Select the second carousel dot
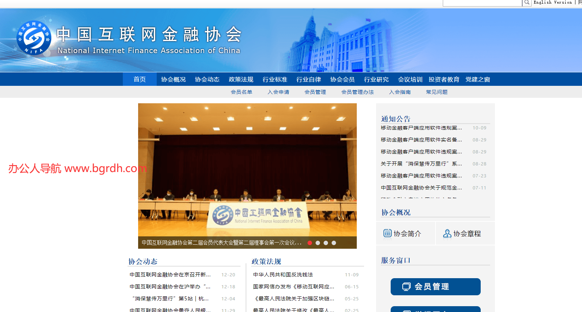 coord(318,243)
